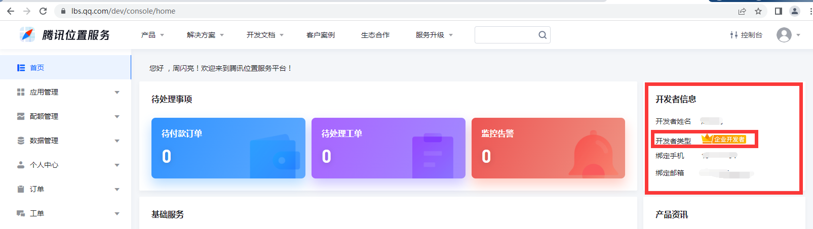Expand the 订单 sidebar section
The image size is (813, 229).
(117, 190)
